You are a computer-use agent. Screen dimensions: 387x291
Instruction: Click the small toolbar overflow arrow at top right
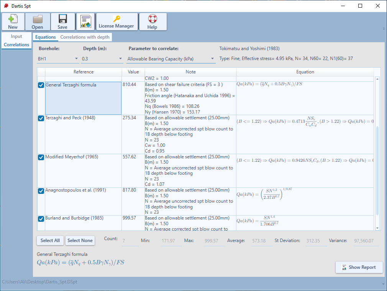[384, 29]
